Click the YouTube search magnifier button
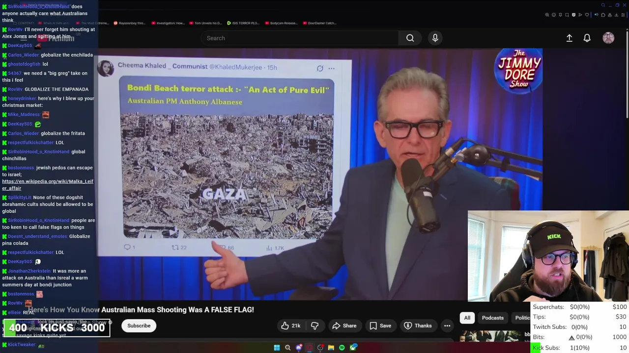The width and height of the screenshot is (629, 353). (410, 38)
